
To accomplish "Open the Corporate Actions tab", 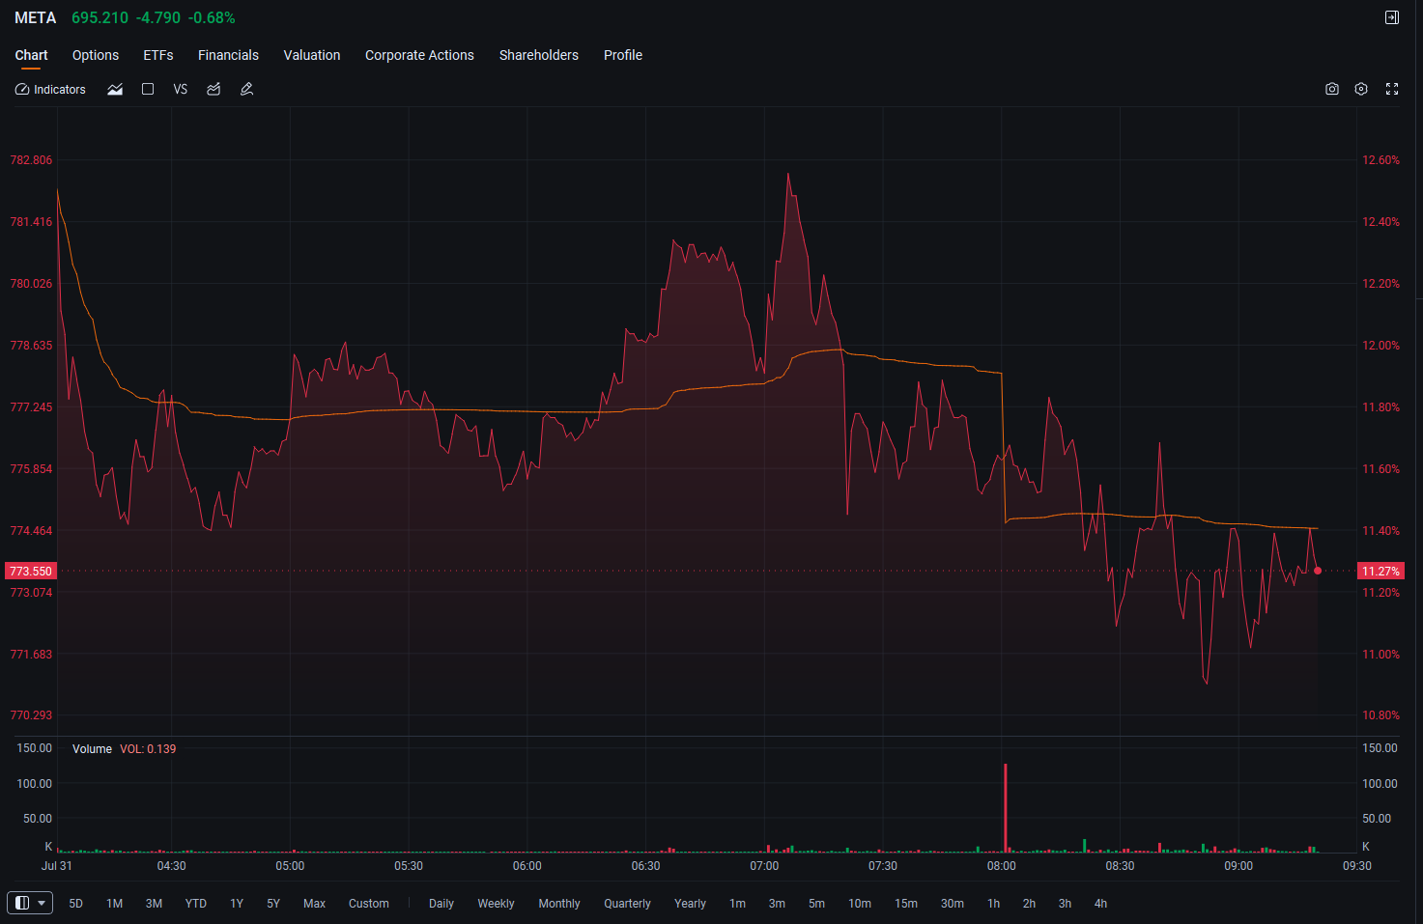I will coord(419,55).
